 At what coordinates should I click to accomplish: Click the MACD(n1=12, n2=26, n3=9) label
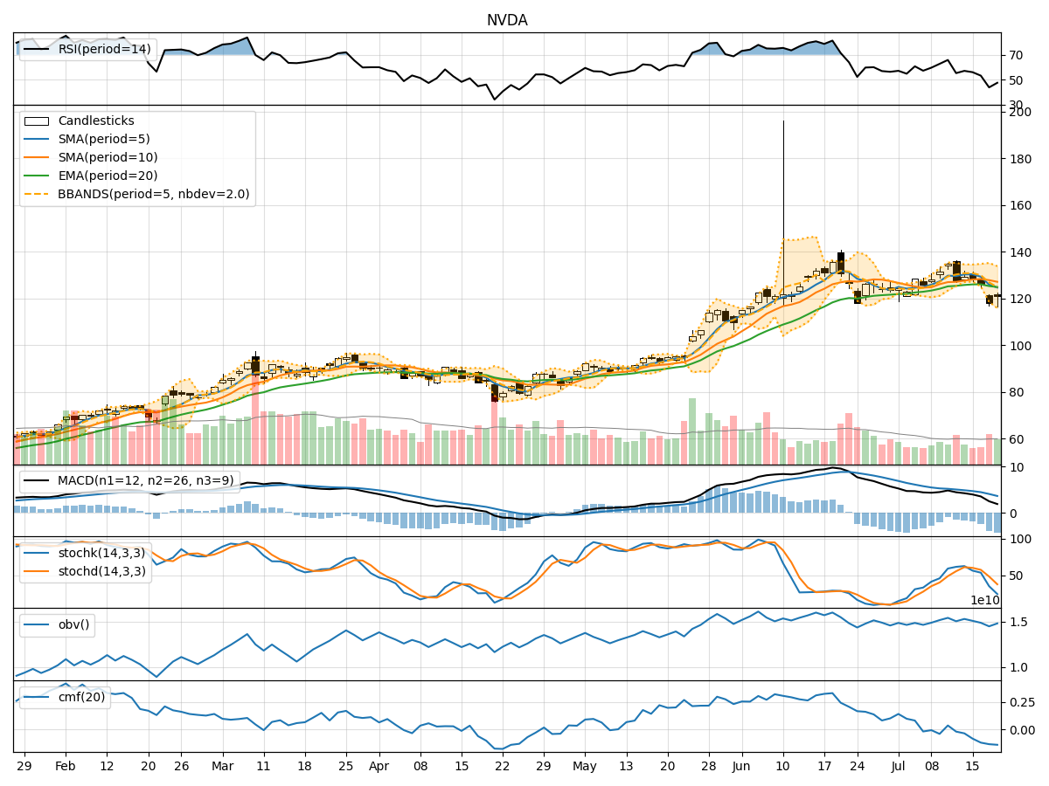click(x=144, y=480)
